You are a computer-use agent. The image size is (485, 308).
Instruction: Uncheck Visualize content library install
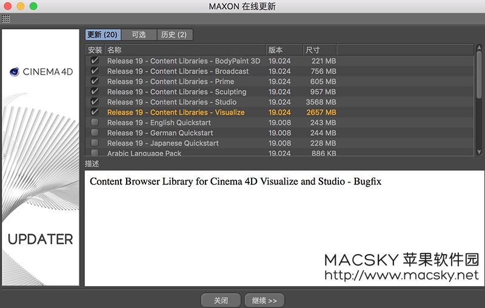coord(95,112)
